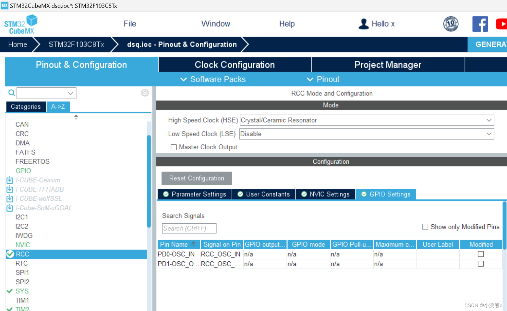
Task: Click the GPIO mode column header
Action: point(308,244)
